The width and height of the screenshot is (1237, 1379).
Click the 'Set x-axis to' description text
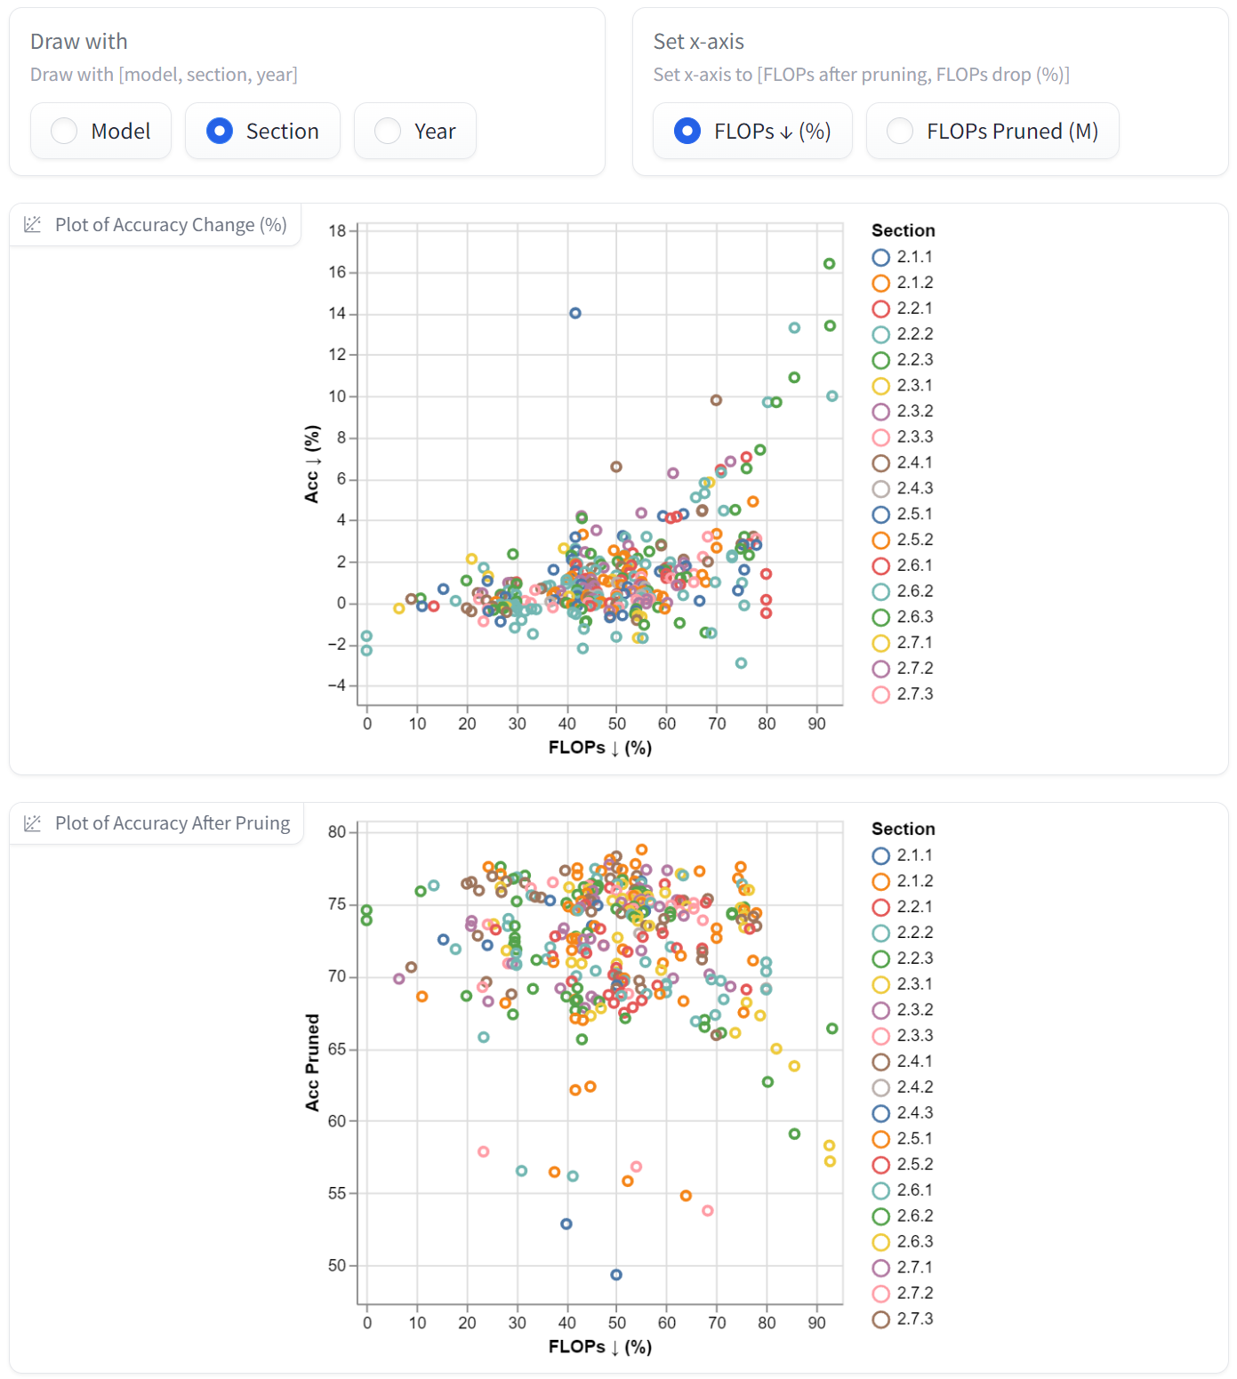[862, 75]
